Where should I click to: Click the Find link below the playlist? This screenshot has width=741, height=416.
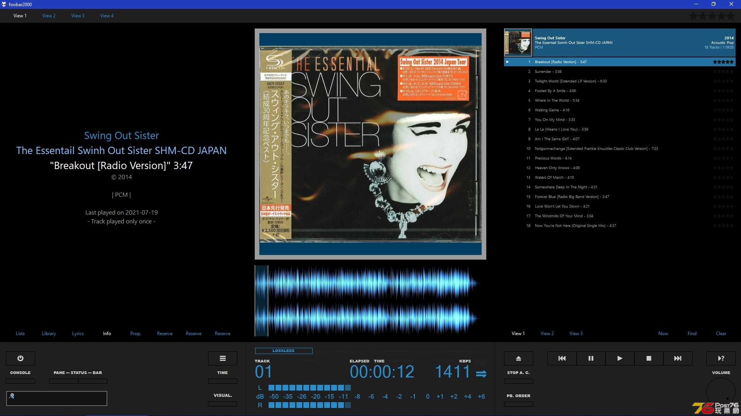[692, 334]
